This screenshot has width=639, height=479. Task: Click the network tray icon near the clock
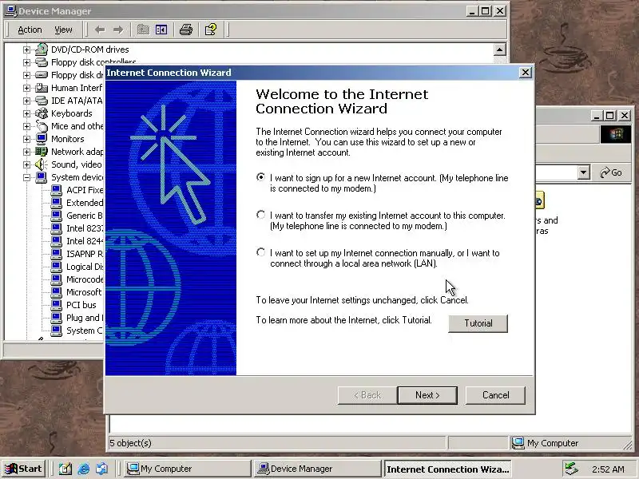click(571, 469)
